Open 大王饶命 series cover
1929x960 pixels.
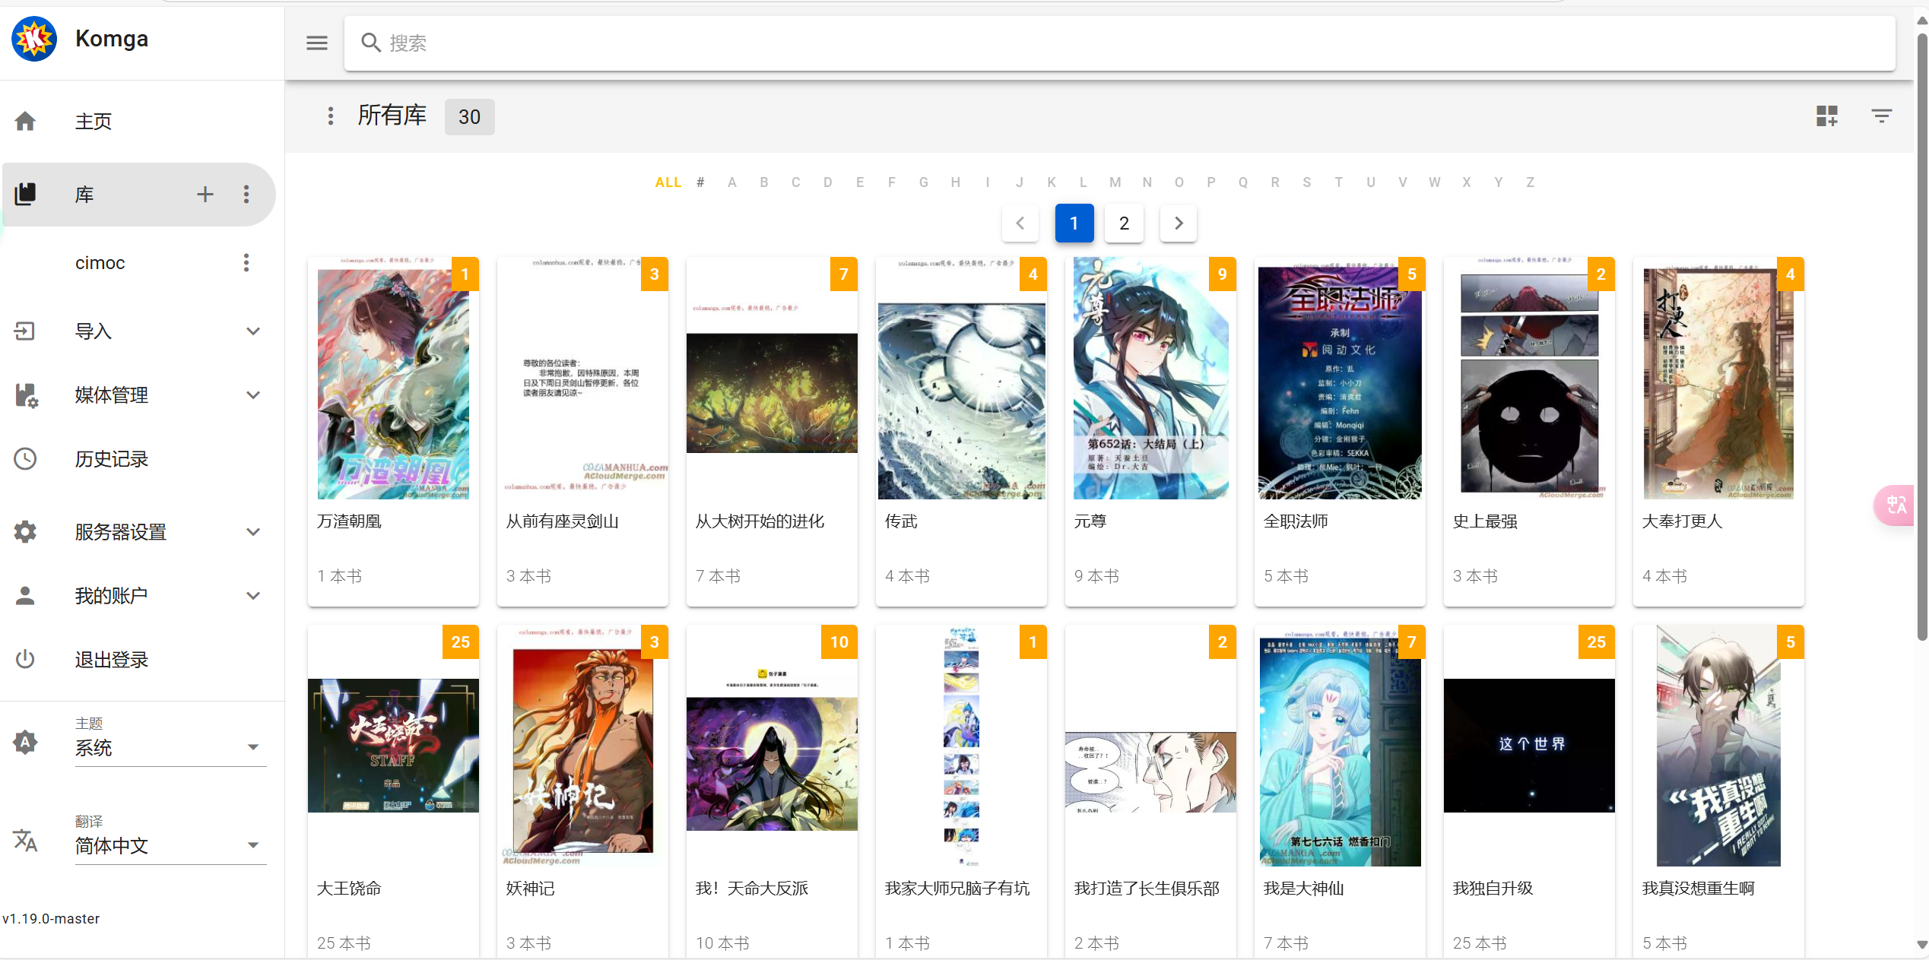393,745
